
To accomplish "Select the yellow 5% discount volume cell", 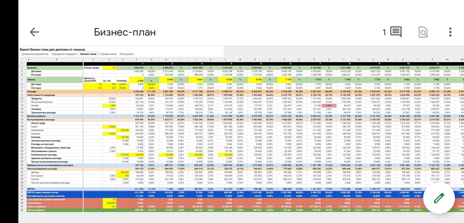I will coord(110,68).
